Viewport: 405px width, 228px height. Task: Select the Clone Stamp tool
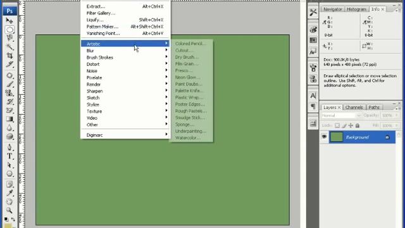point(9,93)
